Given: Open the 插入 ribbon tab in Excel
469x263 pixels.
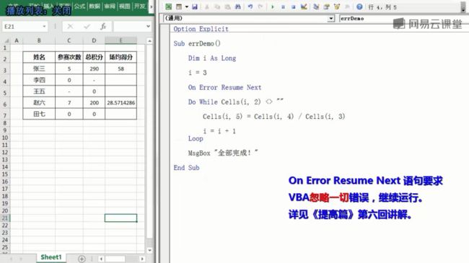Looking at the screenshot, I should pyautogui.click(x=49, y=6).
